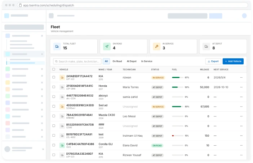The width and height of the screenshot is (253, 163).
Task: Click the Make / Year column header
Action: coord(105,70)
